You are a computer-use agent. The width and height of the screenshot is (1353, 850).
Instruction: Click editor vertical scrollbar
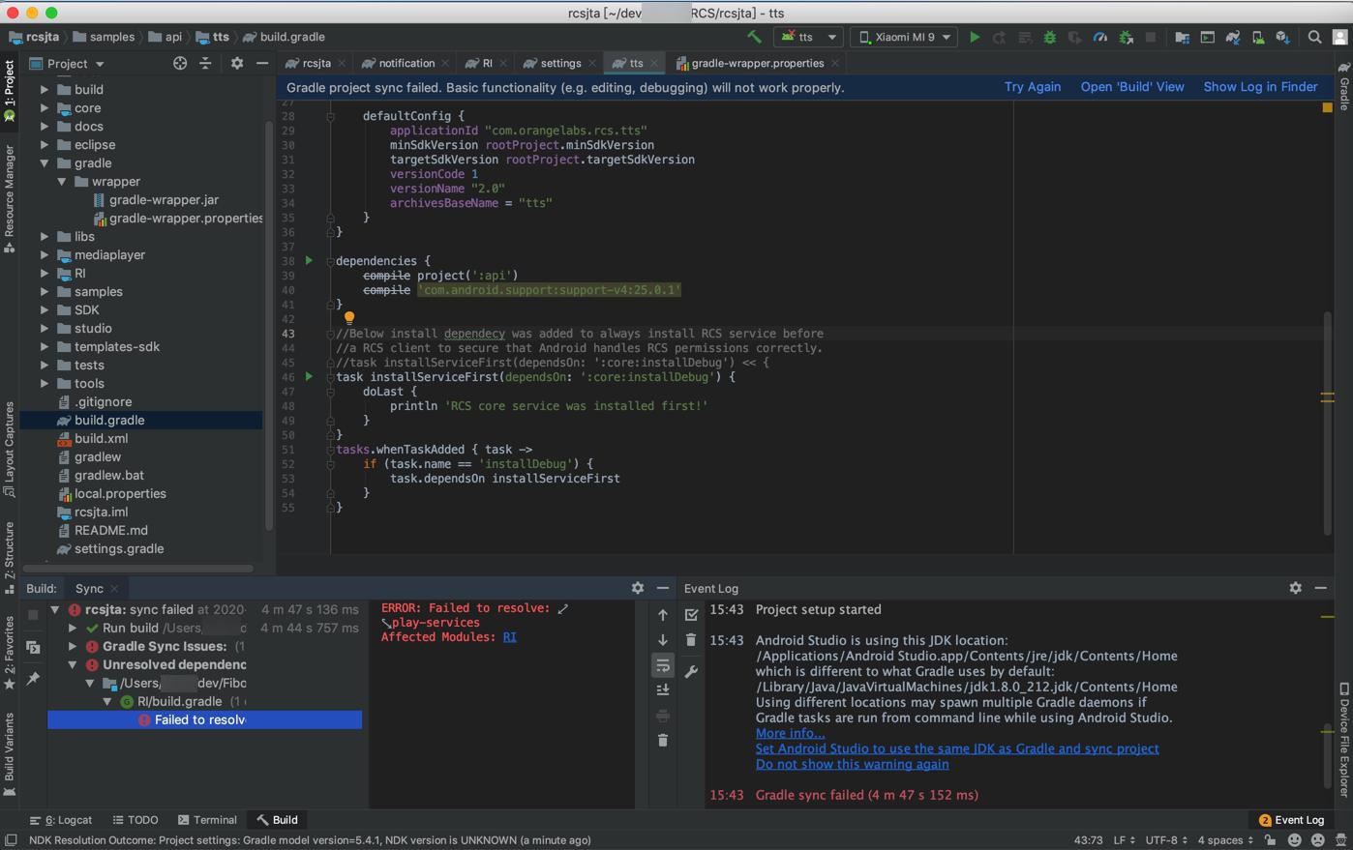(x=1327, y=423)
